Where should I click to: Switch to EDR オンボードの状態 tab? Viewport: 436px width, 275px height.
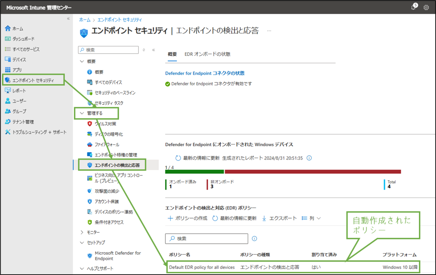tap(207, 54)
